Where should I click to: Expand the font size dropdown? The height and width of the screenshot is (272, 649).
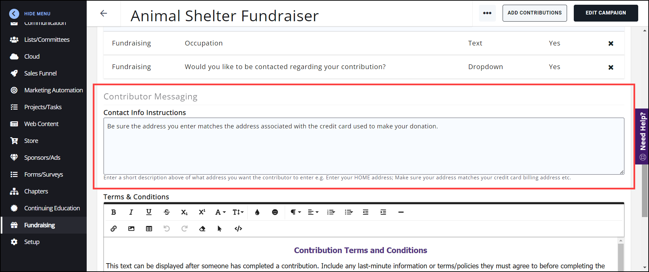(238, 212)
